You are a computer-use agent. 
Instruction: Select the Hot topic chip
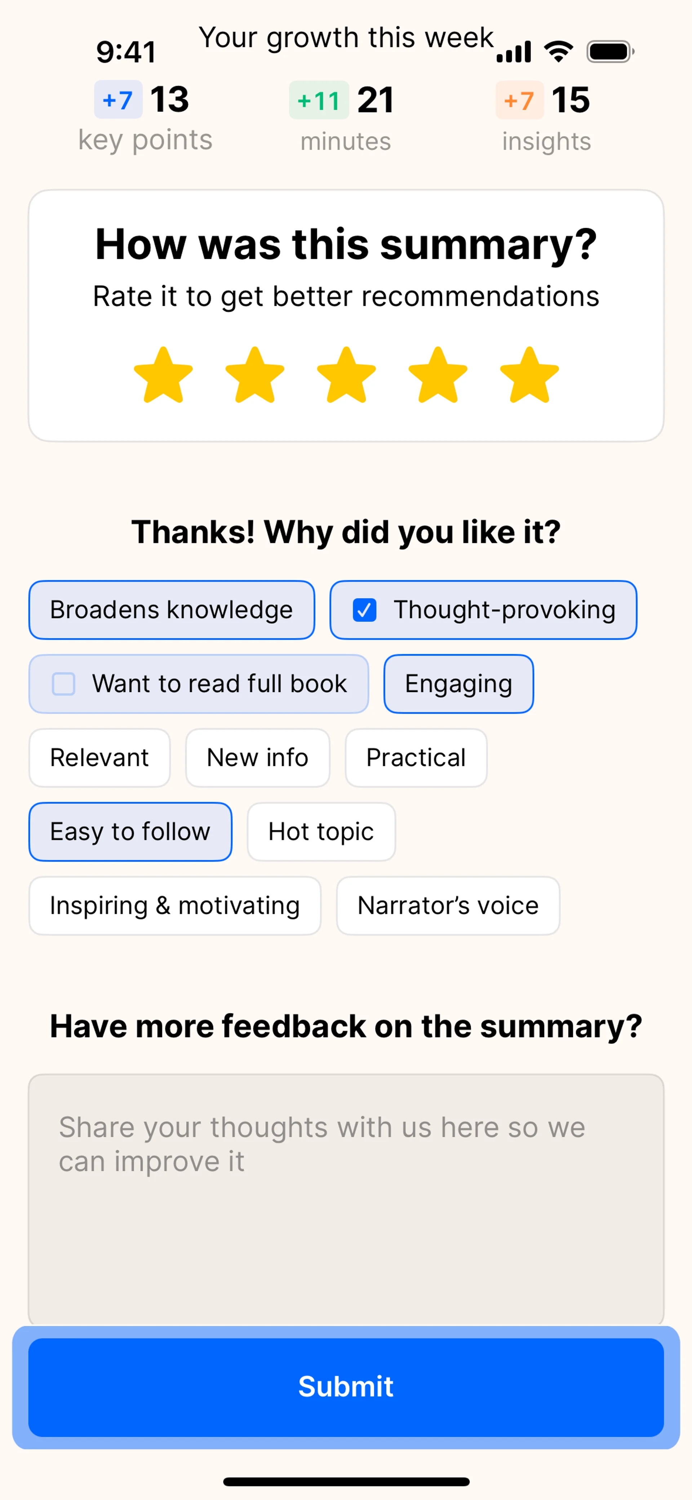click(x=321, y=831)
